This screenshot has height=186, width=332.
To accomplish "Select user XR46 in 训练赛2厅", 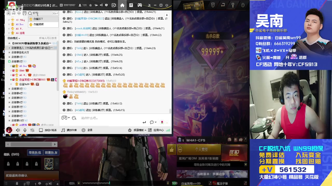I will 22,71.
